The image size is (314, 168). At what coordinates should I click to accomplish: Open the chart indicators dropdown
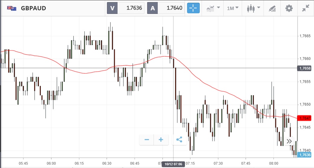pos(213,8)
